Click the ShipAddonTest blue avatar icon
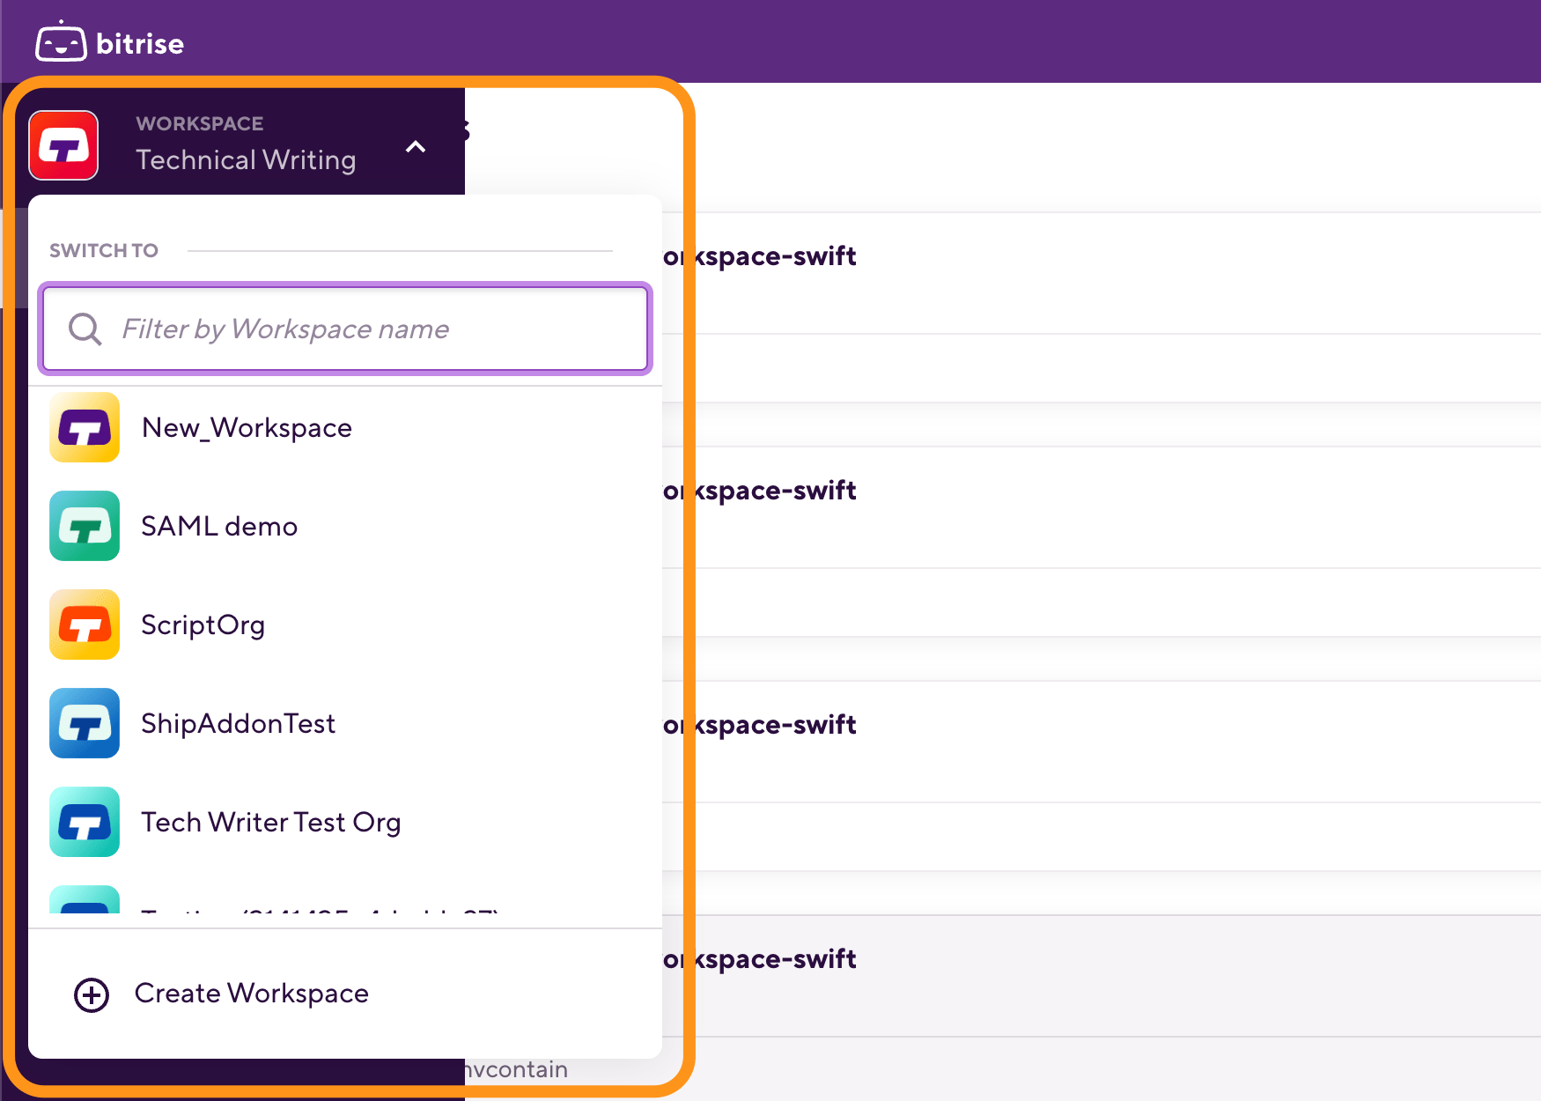 coord(84,724)
